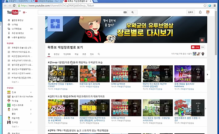The width and height of the screenshot is (219, 134).
Task: Click the Helldivers playlist title link
Action: [x=184, y=85]
